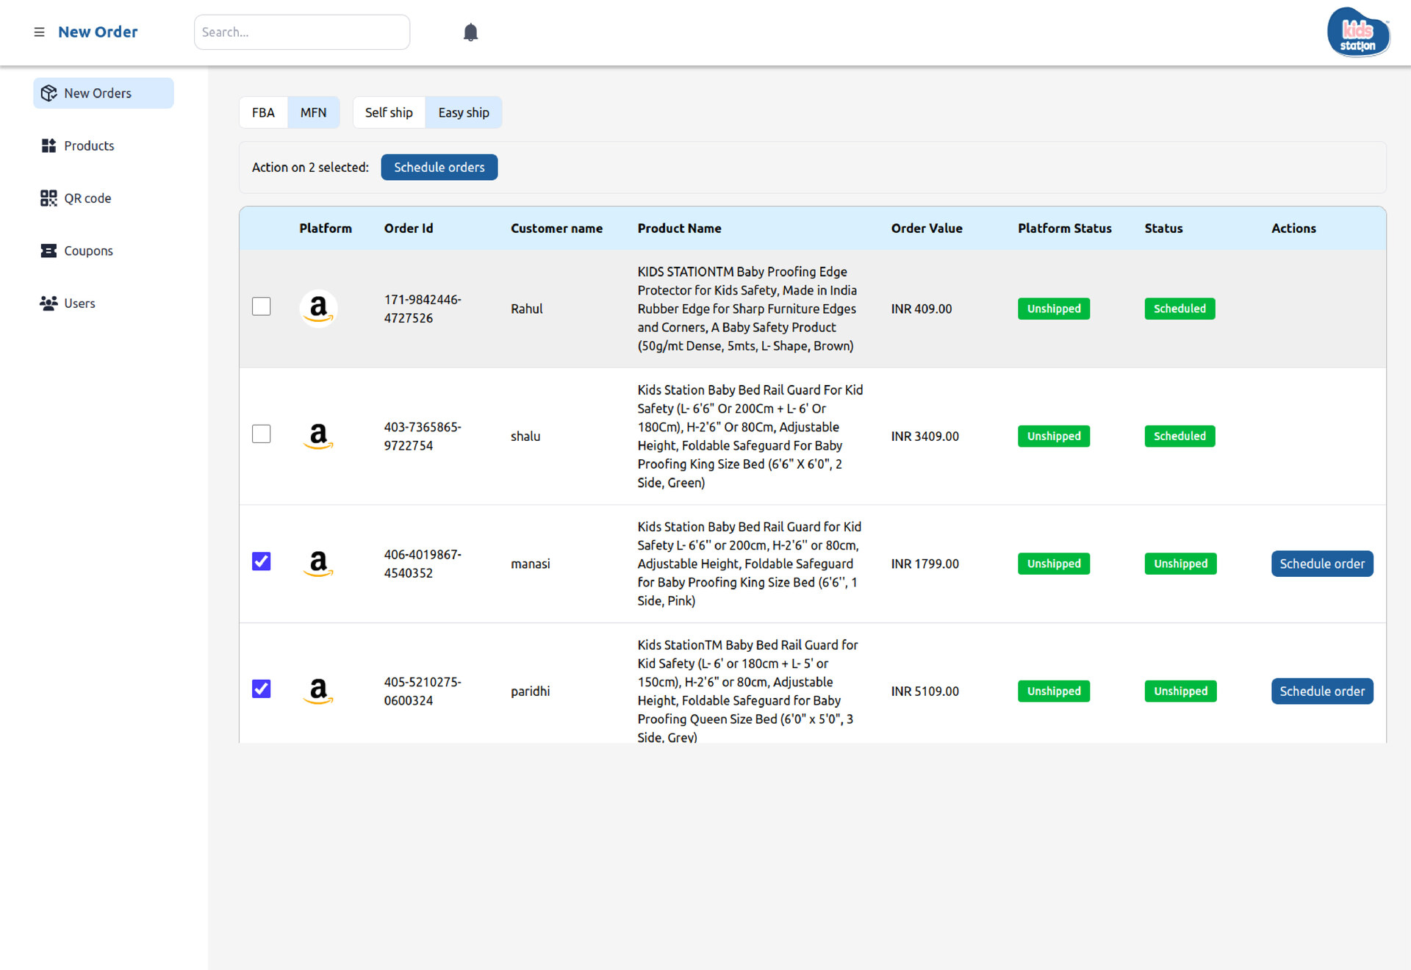Click Unshipped platform status for shalu
This screenshot has width=1411, height=970.
click(1054, 436)
